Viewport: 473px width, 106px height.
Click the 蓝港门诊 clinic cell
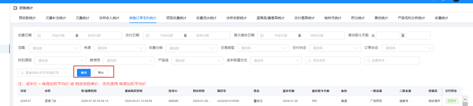click(x=50, y=101)
